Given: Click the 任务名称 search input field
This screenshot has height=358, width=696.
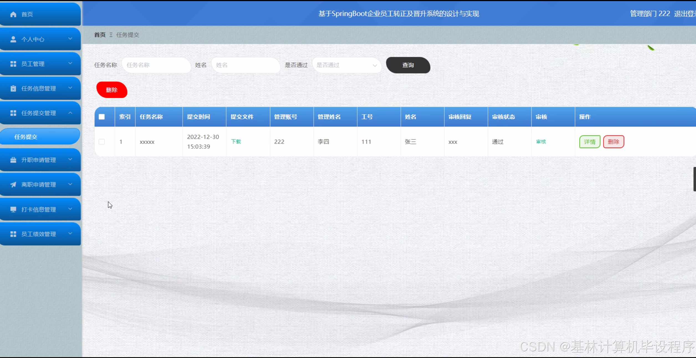Looking at the screenshot, I should (x=156, y=65).
